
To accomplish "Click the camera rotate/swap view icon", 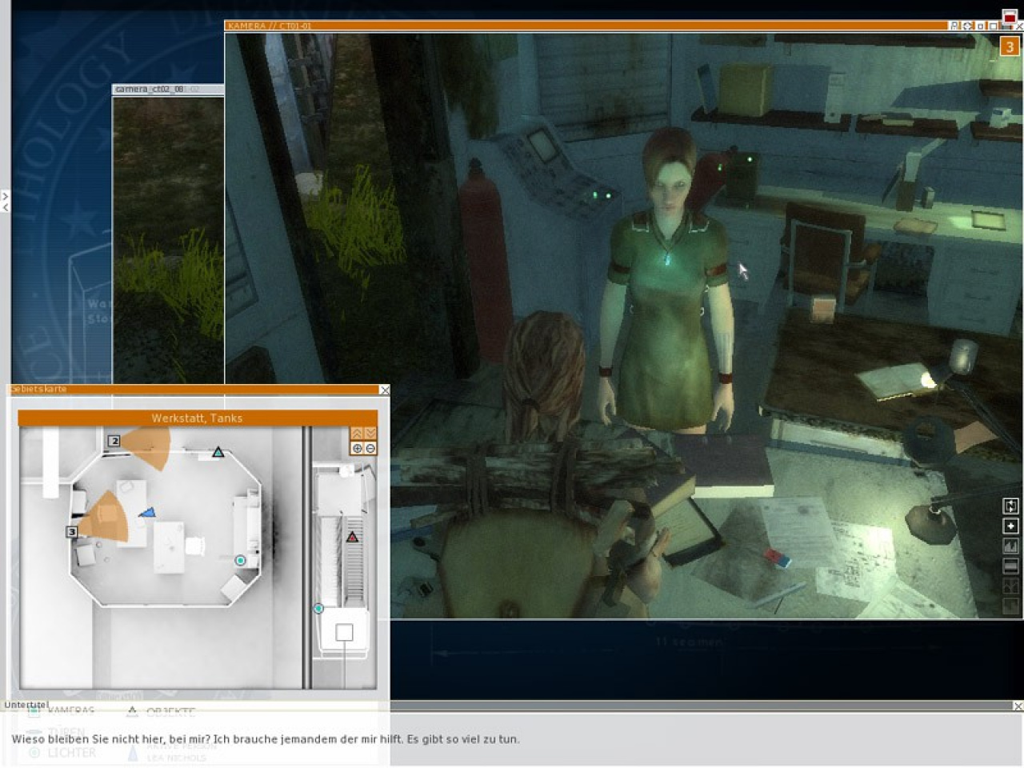I will click(1010, 506).
